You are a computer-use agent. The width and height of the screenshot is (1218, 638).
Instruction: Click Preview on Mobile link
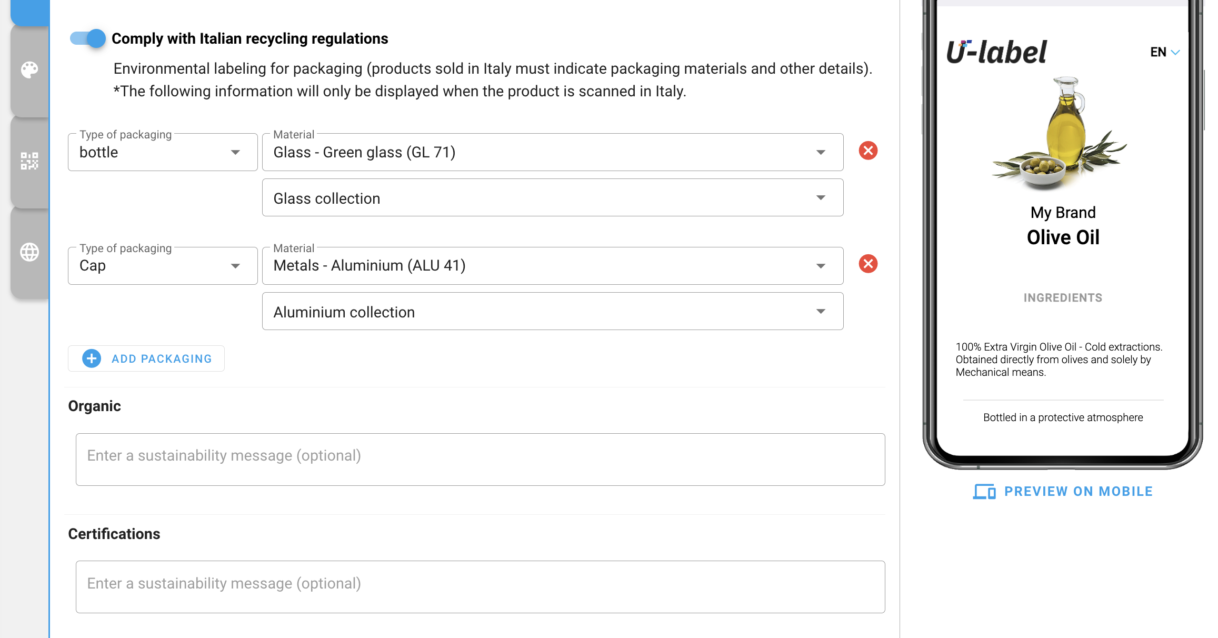pyautogui.click(x=1078, y=492)
